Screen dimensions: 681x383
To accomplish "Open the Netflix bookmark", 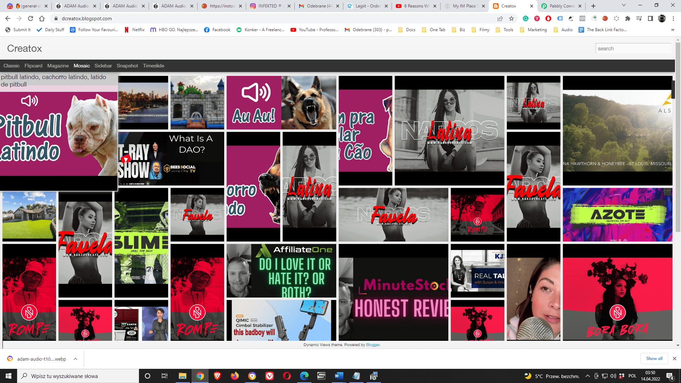I will click(134, 30).
